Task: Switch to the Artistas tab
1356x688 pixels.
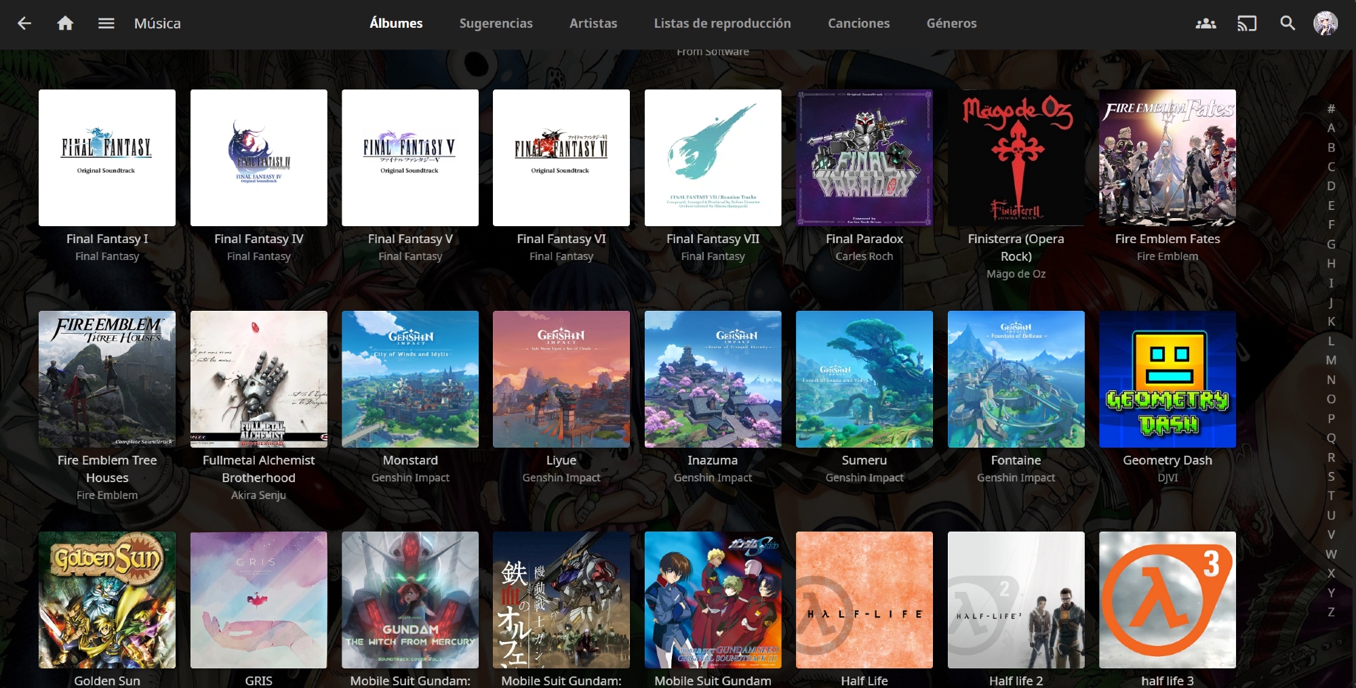Action: pos(593,24)
